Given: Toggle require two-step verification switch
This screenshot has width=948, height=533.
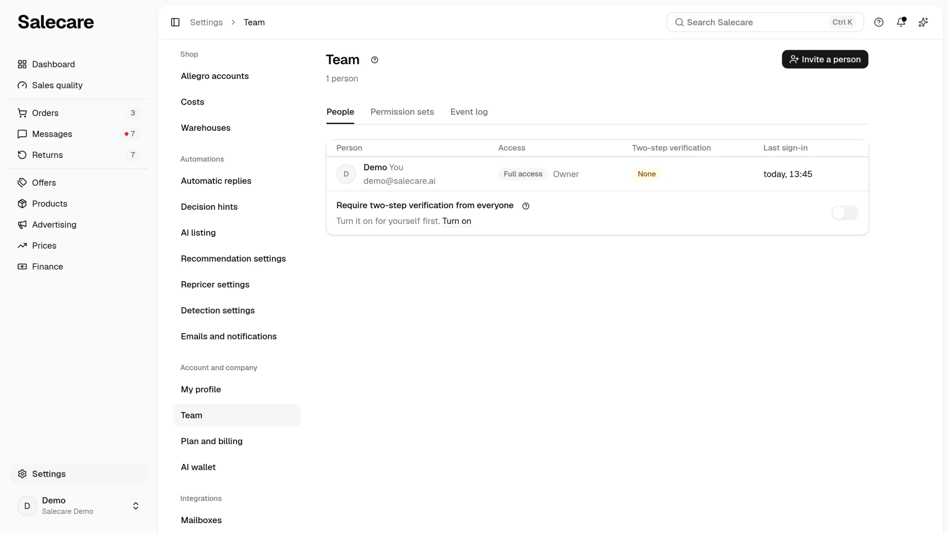Looking at the screenshot, I should click(x=845, y=213).
